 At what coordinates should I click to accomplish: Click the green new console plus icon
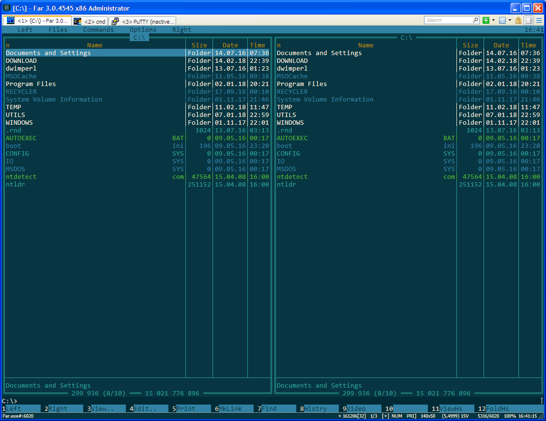486,20
